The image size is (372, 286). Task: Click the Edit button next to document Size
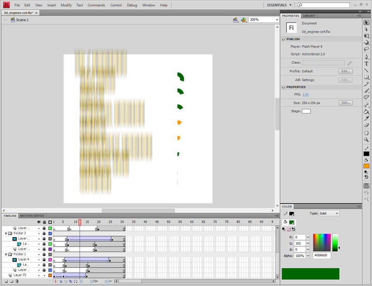tap(345, 103)
